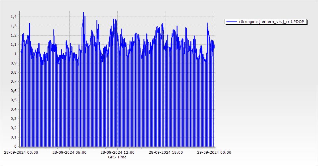Click the 1 y-axis tick label
Viewport: 318px width, 166px height.
click(15, 54)
